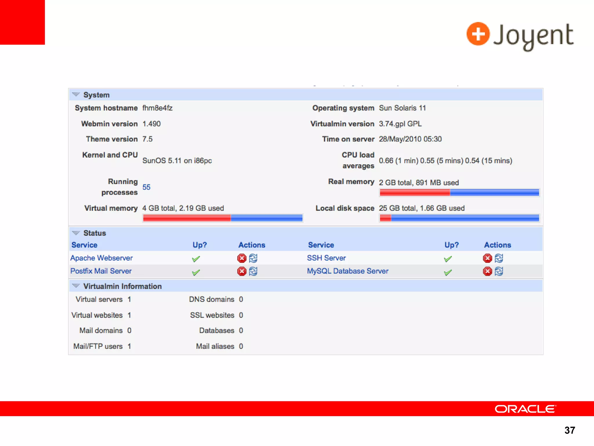Stop the SSH Server service
This screenshot has width=594, height=446.
pyautogui.click(x=487, y=258)
